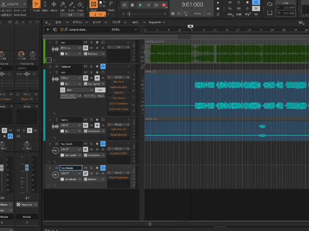Click the duplicate track icon

tap(55, 30)
